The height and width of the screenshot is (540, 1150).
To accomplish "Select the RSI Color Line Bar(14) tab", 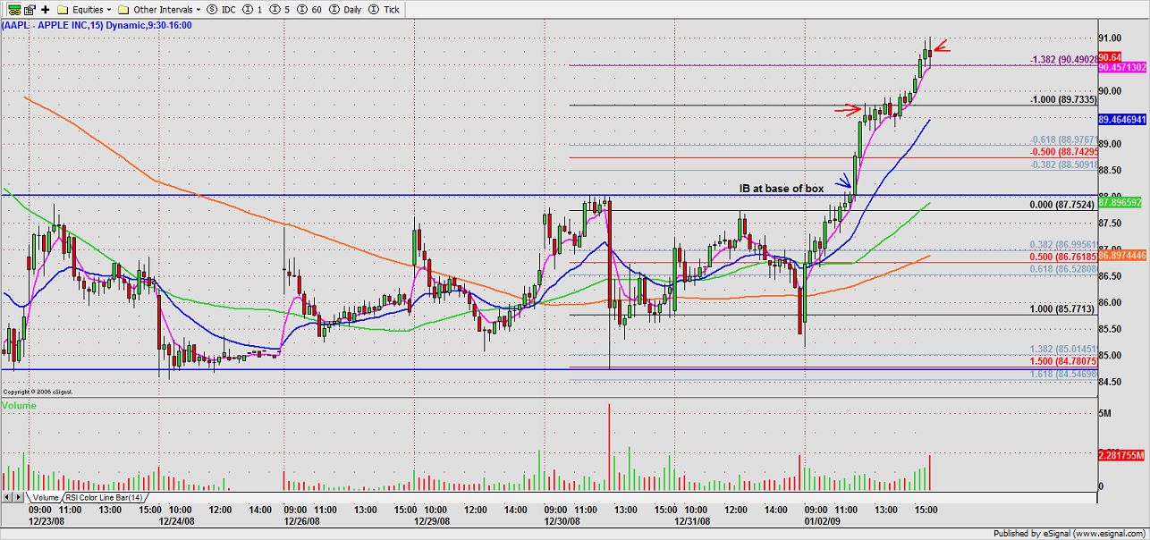I will click(x=106, y=496).
